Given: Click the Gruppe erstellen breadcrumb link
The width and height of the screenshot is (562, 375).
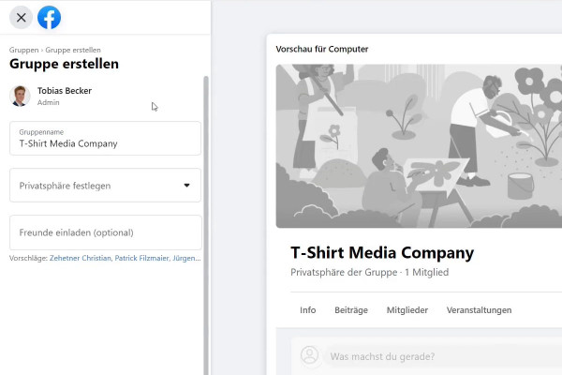Looking at the screenshot, I should [73, 50].
